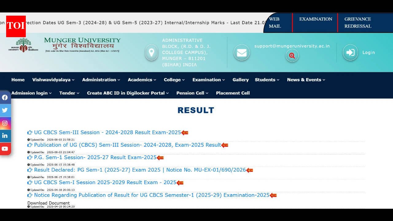Go to the Home menu item

18,79
